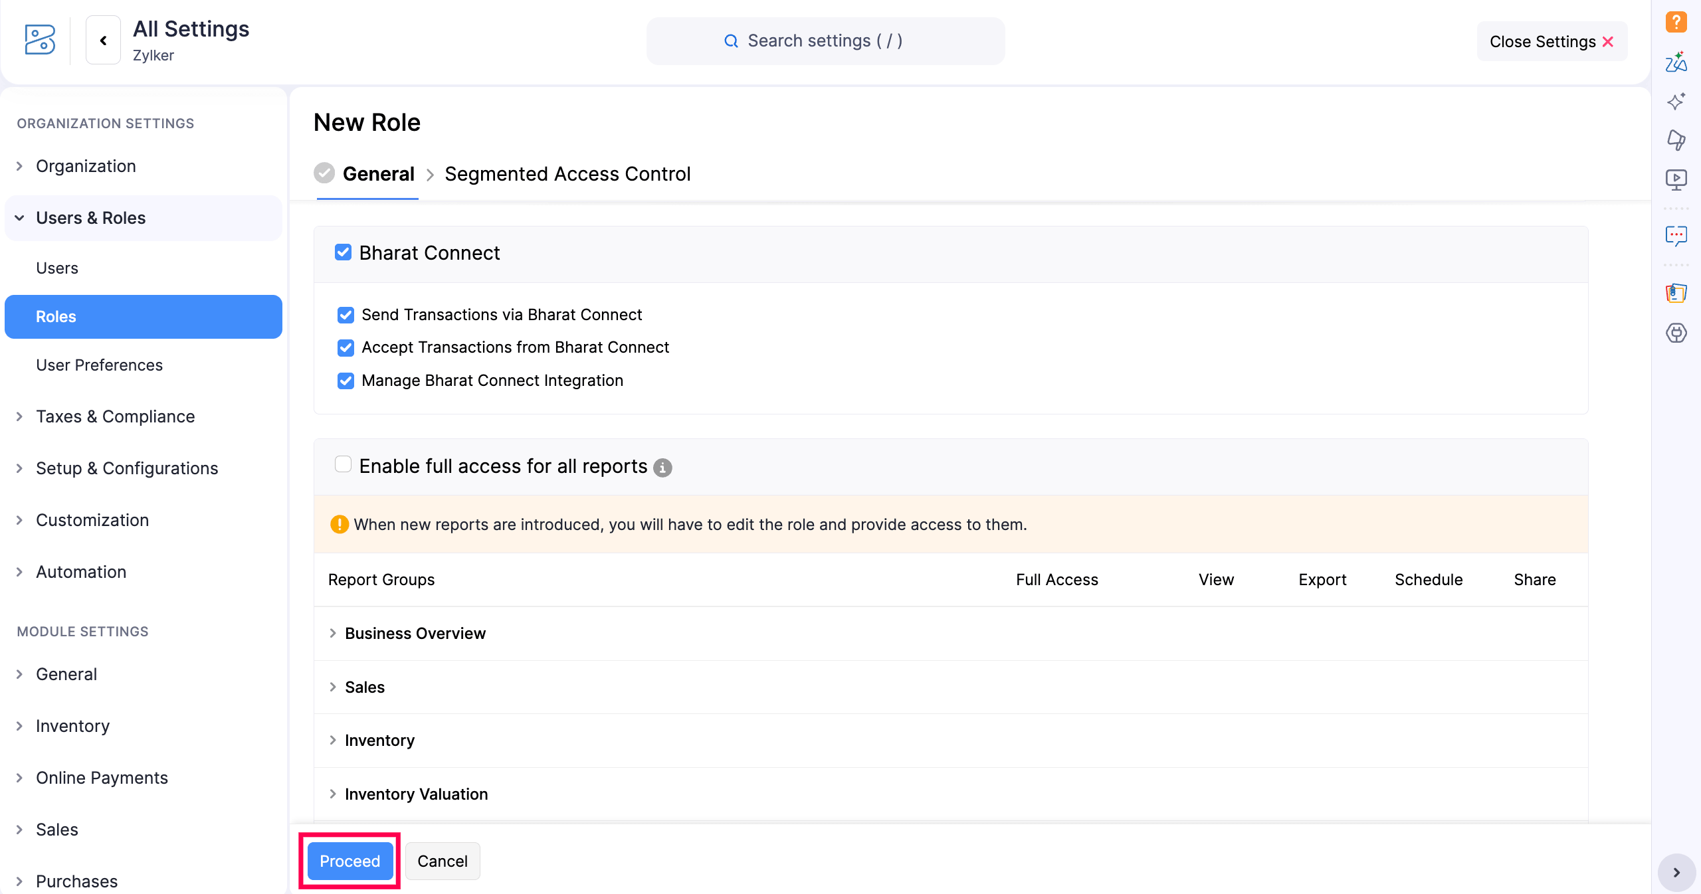
Task: Enable full access for all reports checkbox
Action: (343, 464)
